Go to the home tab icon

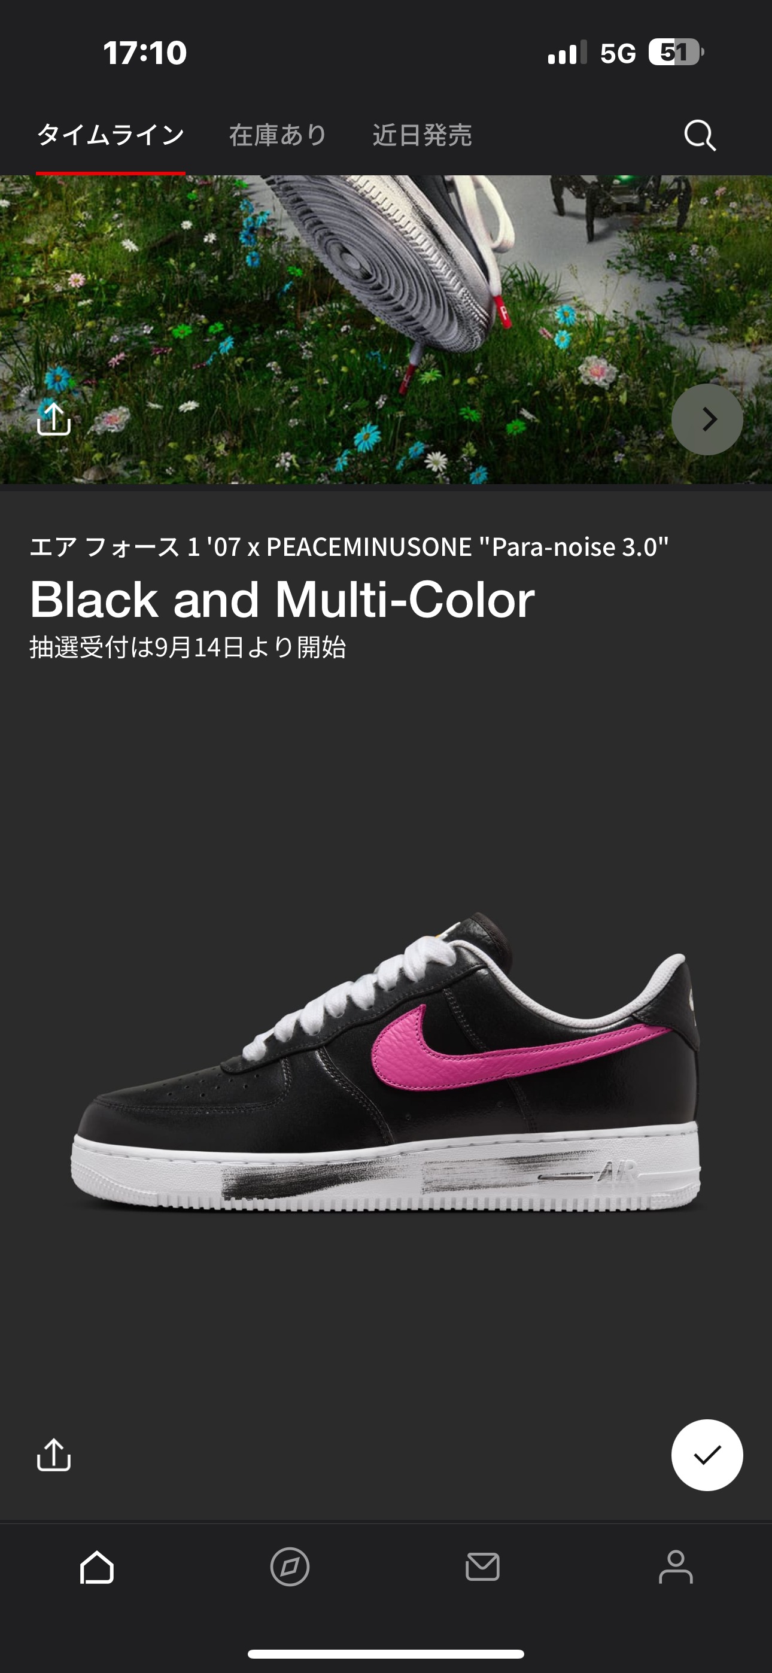tap(97, 1567)
